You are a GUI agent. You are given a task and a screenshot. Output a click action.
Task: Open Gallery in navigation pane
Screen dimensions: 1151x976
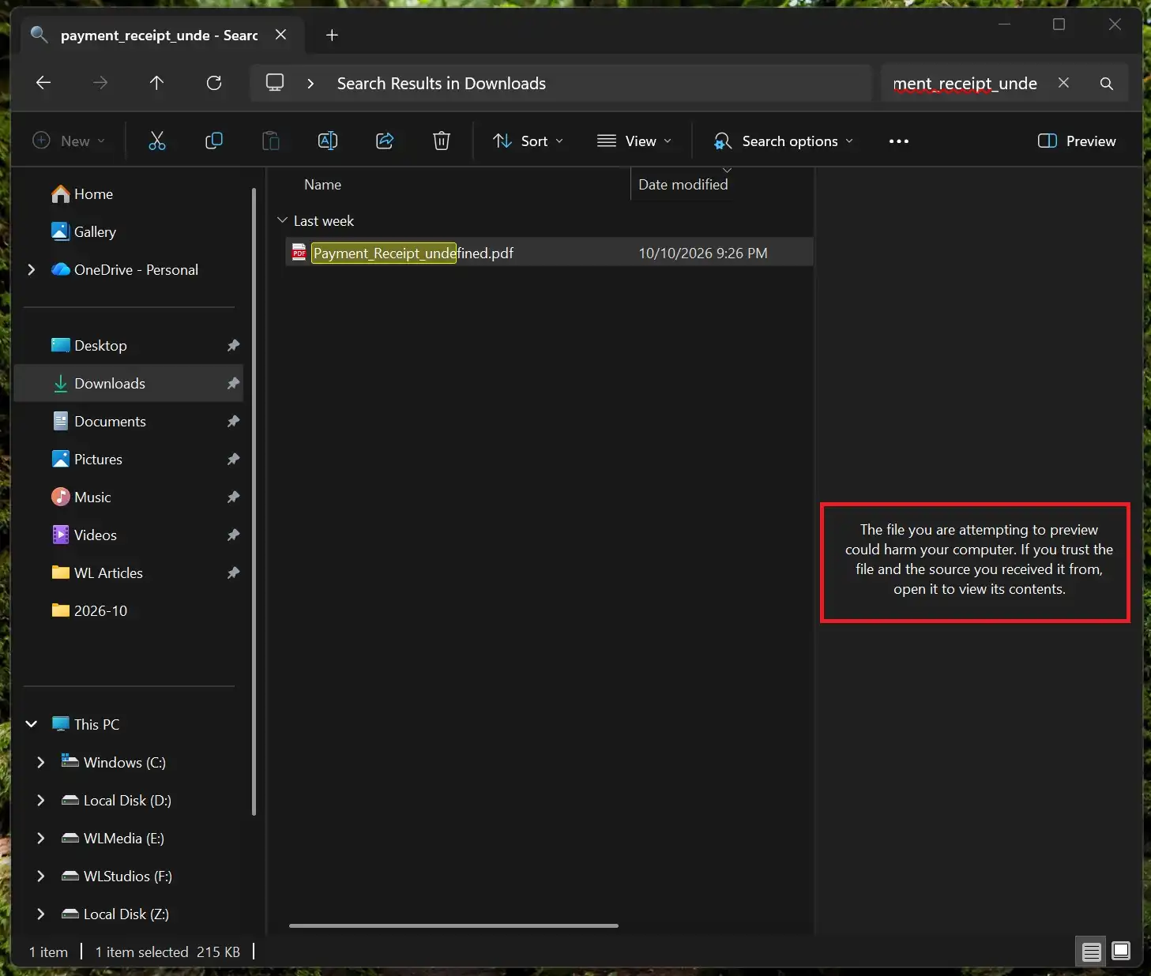pos(95,231)
